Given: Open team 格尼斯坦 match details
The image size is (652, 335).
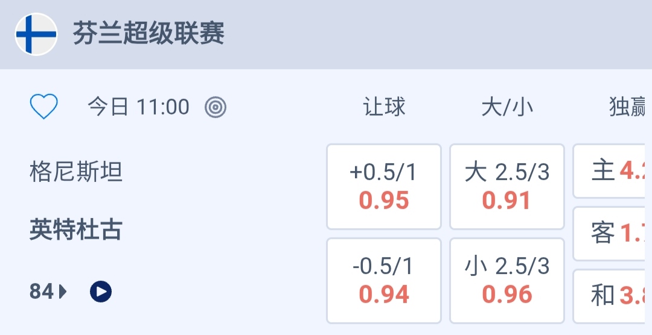Looking at the screenshot, I should [x=76, y=172].
